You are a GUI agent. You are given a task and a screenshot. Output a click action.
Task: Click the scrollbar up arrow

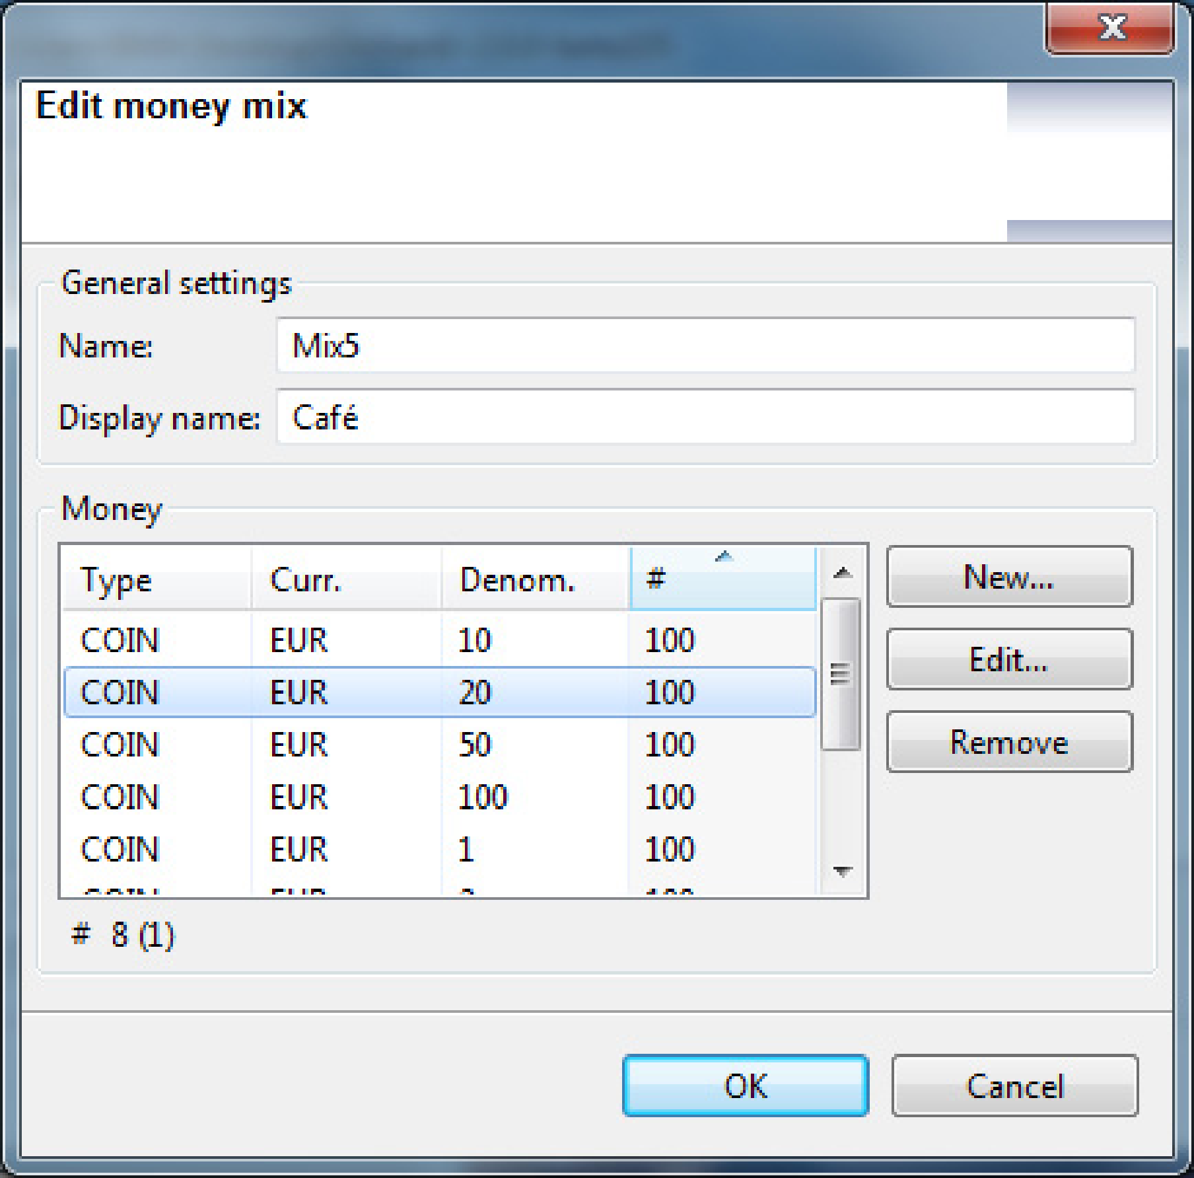840,573
